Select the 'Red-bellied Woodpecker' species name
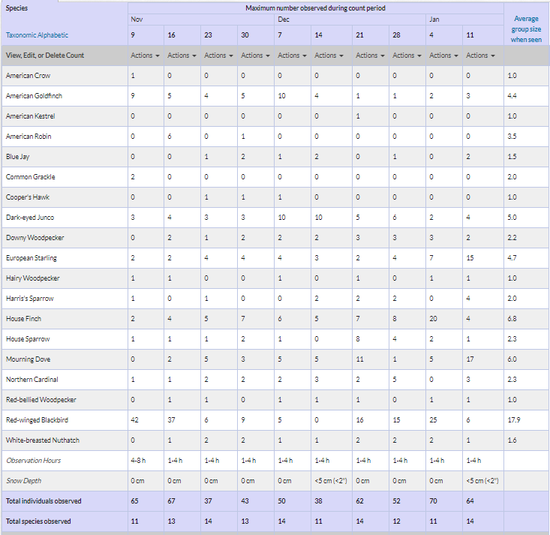The width and height of the screenshot is (550, 535). click(41, 400)
